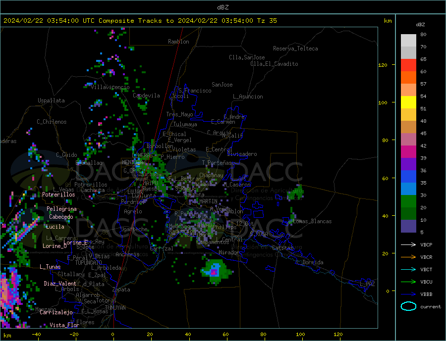Click the white VBCP arrow legend icon

(x=408, y=244)
